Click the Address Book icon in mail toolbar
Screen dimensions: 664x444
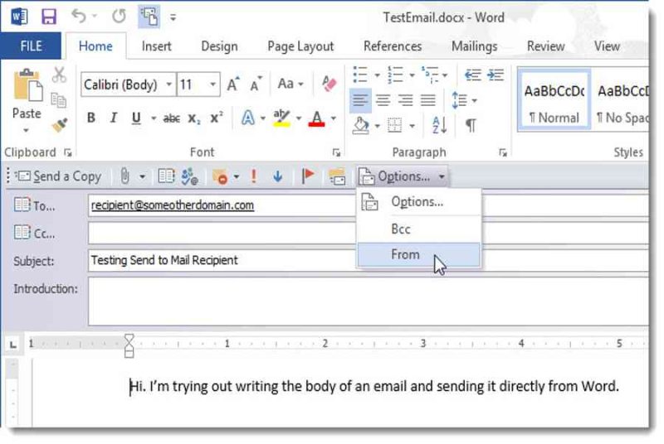pos(166,176)
